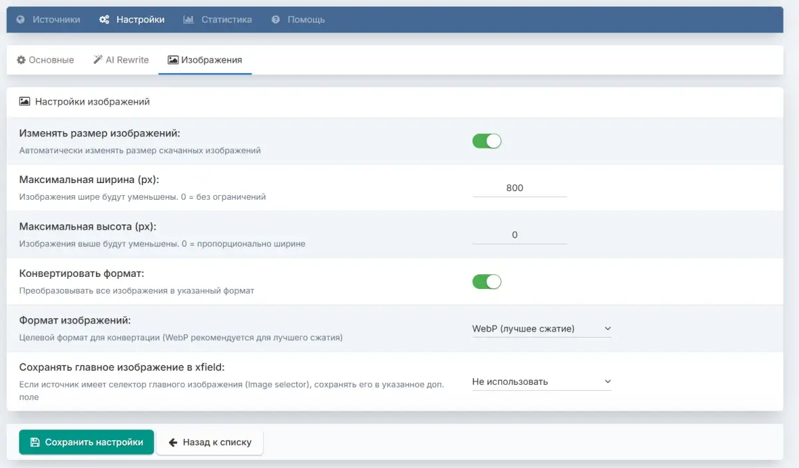Click the floppy disk save icon
Screen dimensions: 799x468
35,442
